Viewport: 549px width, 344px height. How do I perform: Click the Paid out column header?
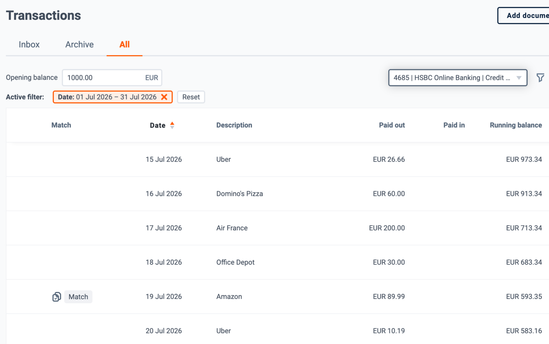pos(392,125)
